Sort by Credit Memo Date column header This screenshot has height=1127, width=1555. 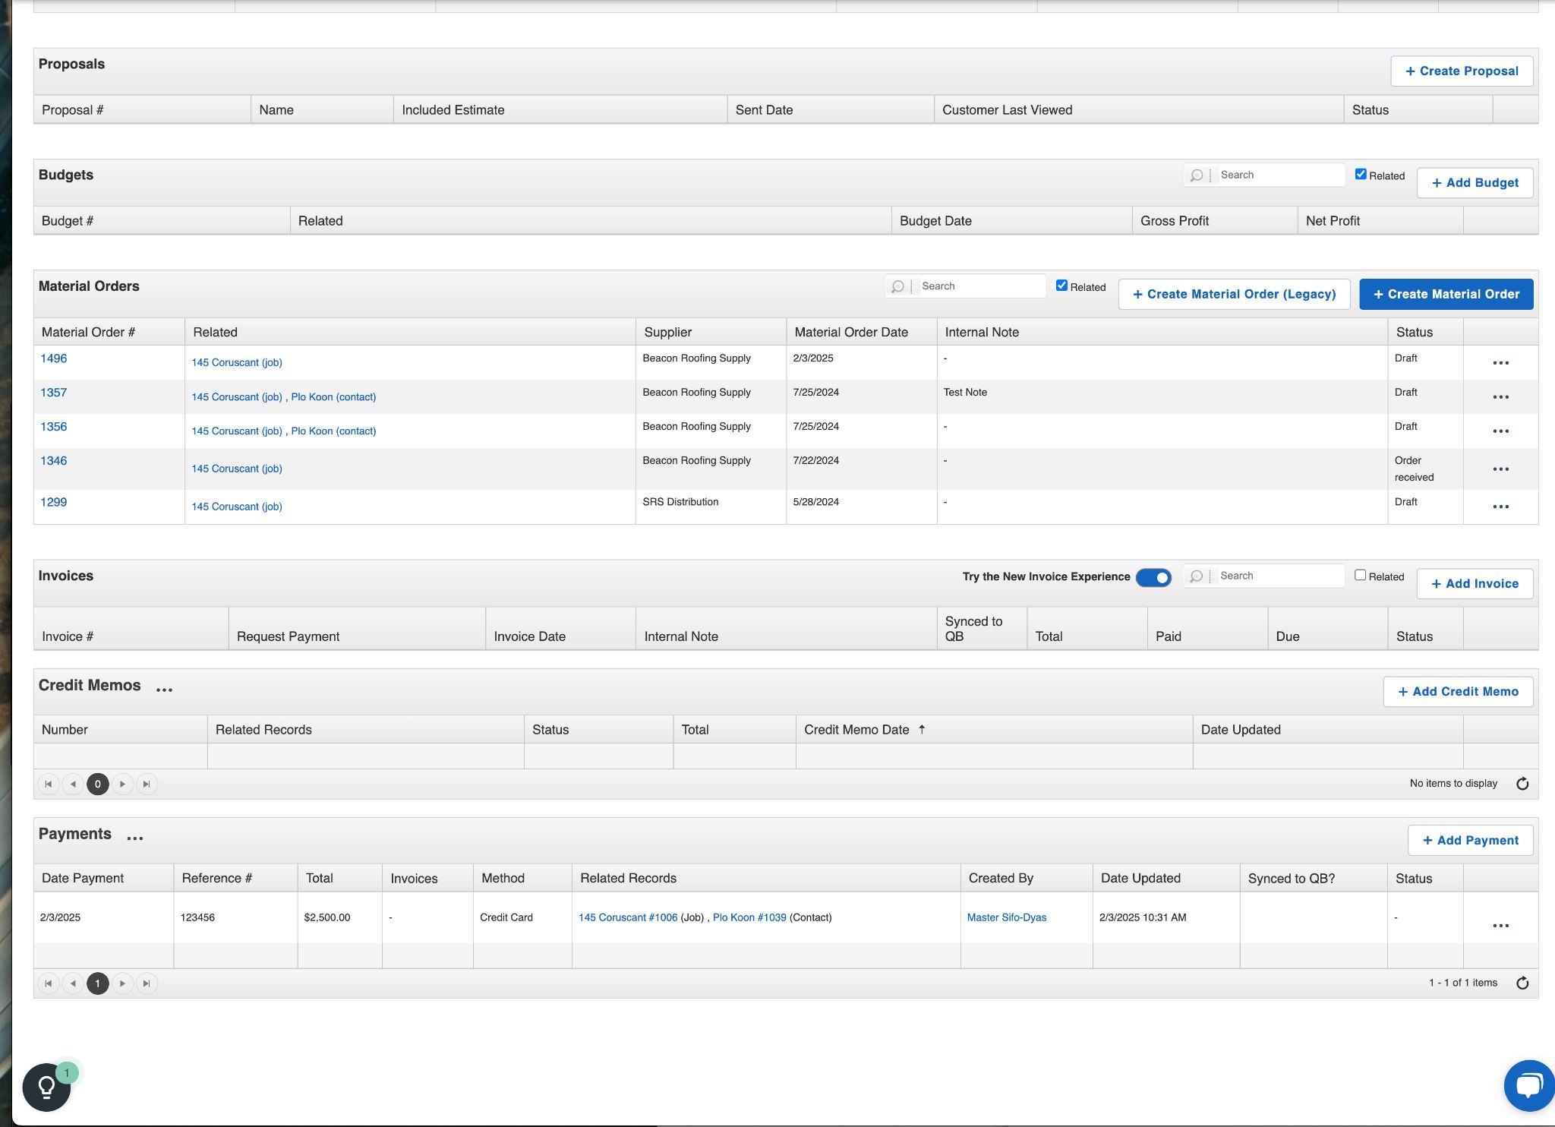click(856, 730)
